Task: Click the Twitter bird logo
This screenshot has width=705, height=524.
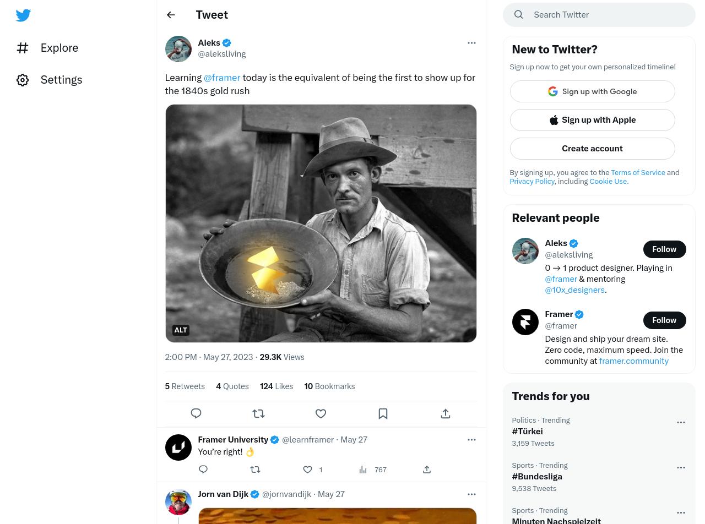Action: coord(23,15)
